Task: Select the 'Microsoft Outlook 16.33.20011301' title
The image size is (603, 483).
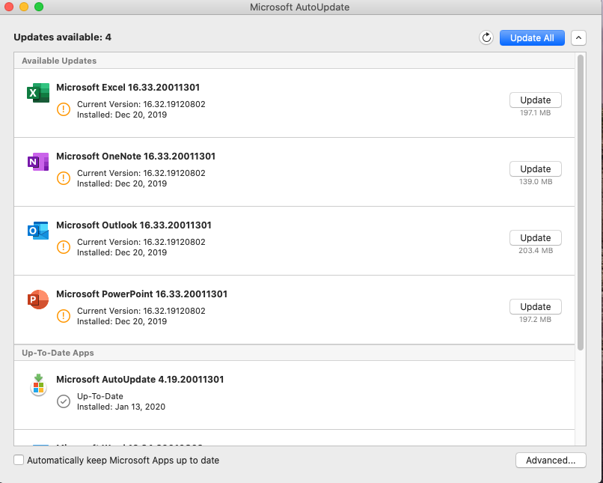Action: [x=134, y=225]
